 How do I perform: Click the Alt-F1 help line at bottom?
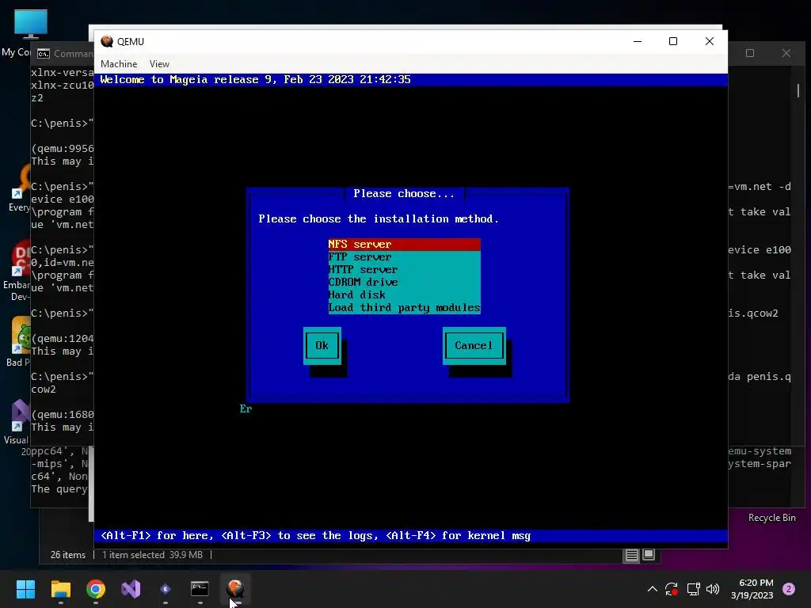pos(315,536)
